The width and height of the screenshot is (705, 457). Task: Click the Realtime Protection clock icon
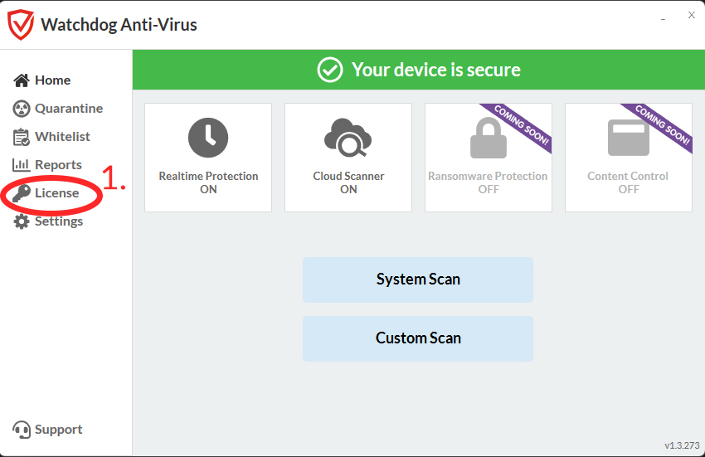coord(207,138)
